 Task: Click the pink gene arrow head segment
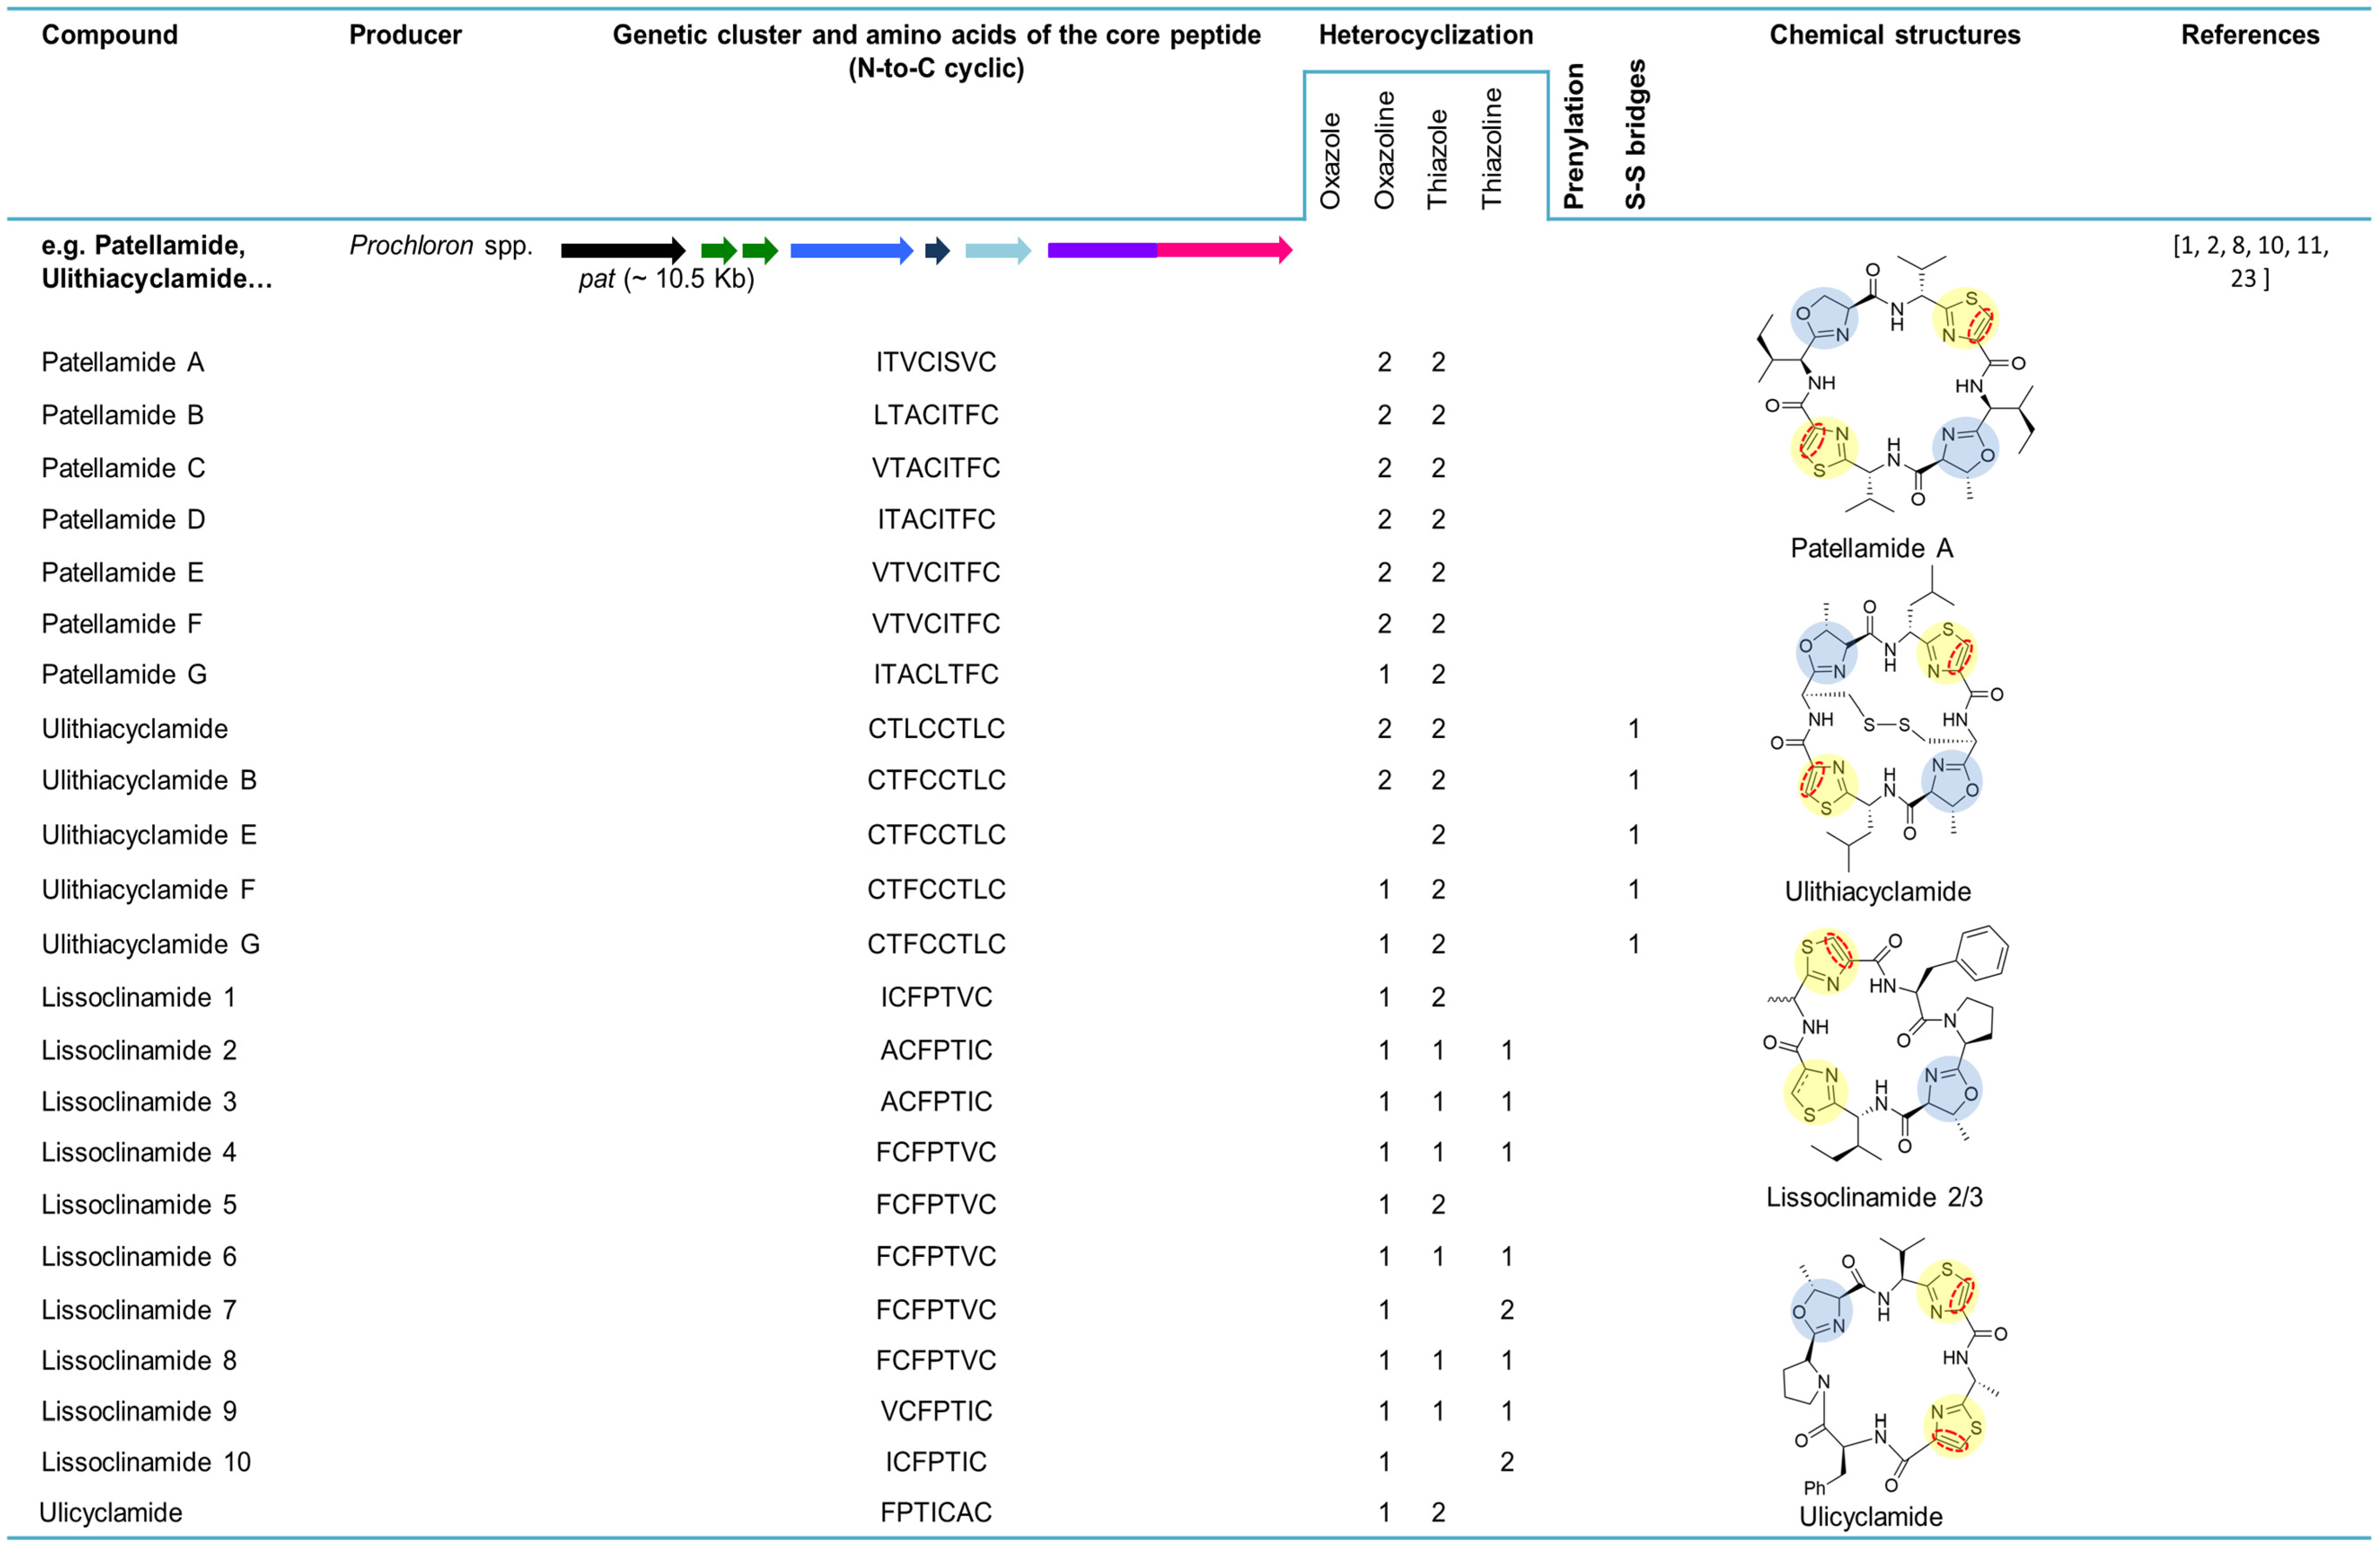[x=1224, y=250]
